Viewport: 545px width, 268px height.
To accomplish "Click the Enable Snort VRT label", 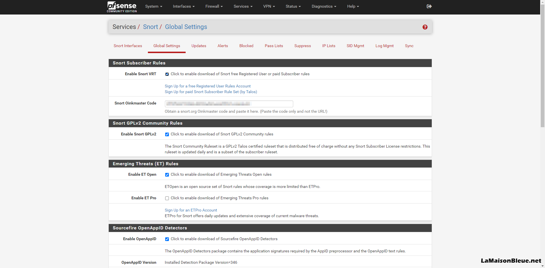I will (141, 74).
